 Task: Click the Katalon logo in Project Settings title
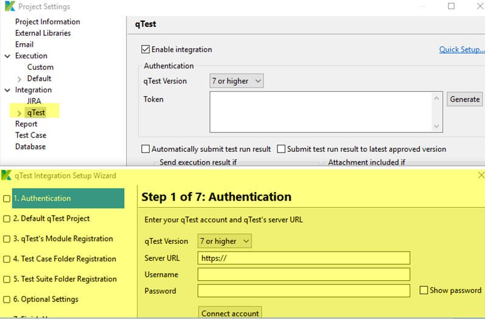point(10,6)
